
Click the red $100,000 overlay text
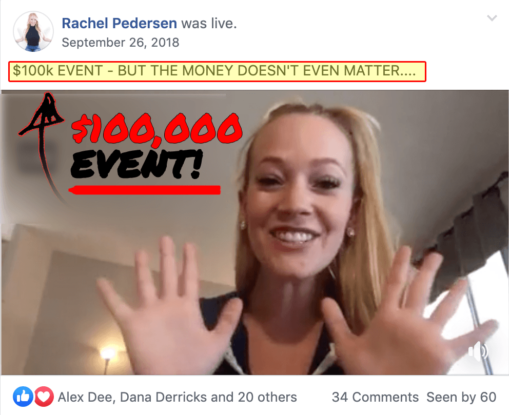click(157, 128)
